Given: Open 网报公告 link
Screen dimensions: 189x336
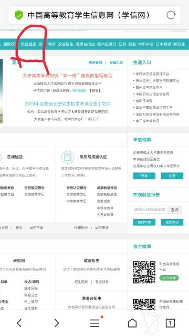Looking at the screenshot, I should (31, 295).
